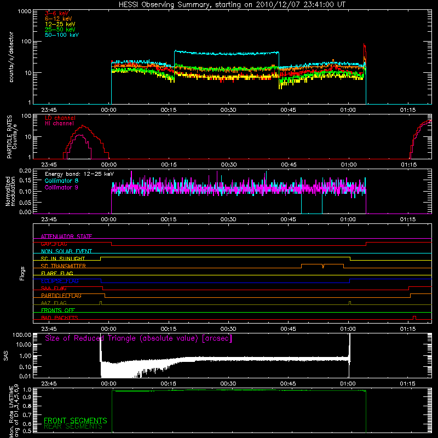Click the 1000 value on counts axis
Screen dimensions: 438x438
[x=24, y=11]
